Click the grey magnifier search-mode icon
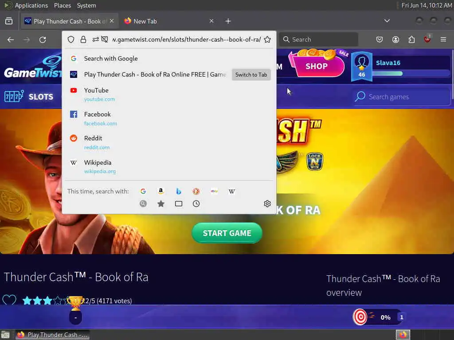 tap(143, 204)
